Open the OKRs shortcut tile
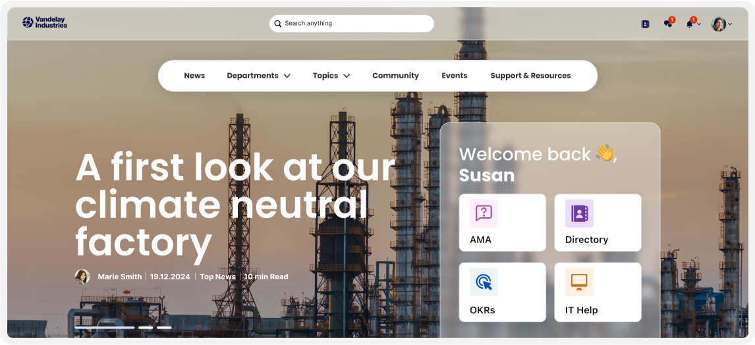The height and width of the screenshot is (345, 755). [x=502, y=292]
